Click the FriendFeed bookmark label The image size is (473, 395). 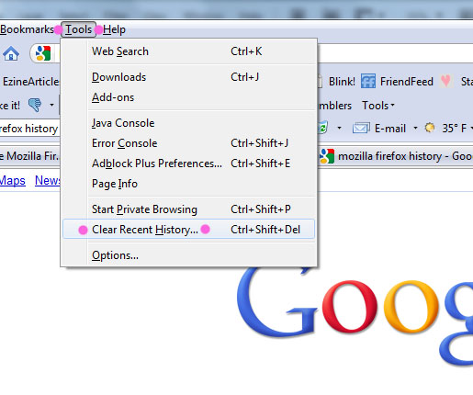(x=407, y=82)
